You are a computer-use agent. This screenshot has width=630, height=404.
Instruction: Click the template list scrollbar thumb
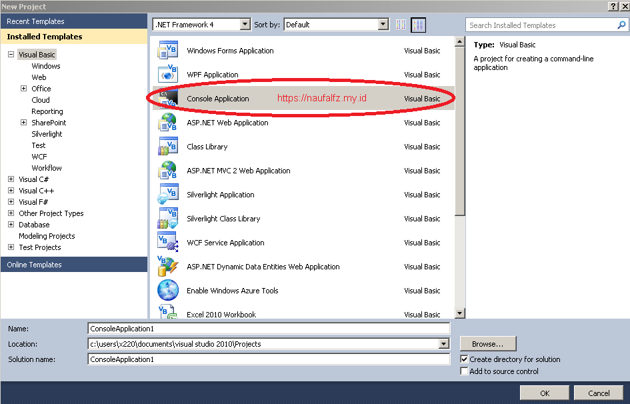pos(459,132)
